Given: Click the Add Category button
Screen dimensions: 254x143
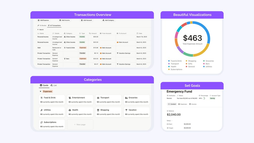Looking at the screenshot, I should coord(108,20).
